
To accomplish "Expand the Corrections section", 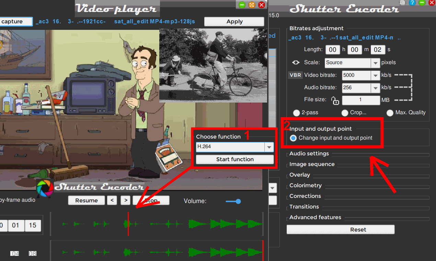I will tap(305, 196).
